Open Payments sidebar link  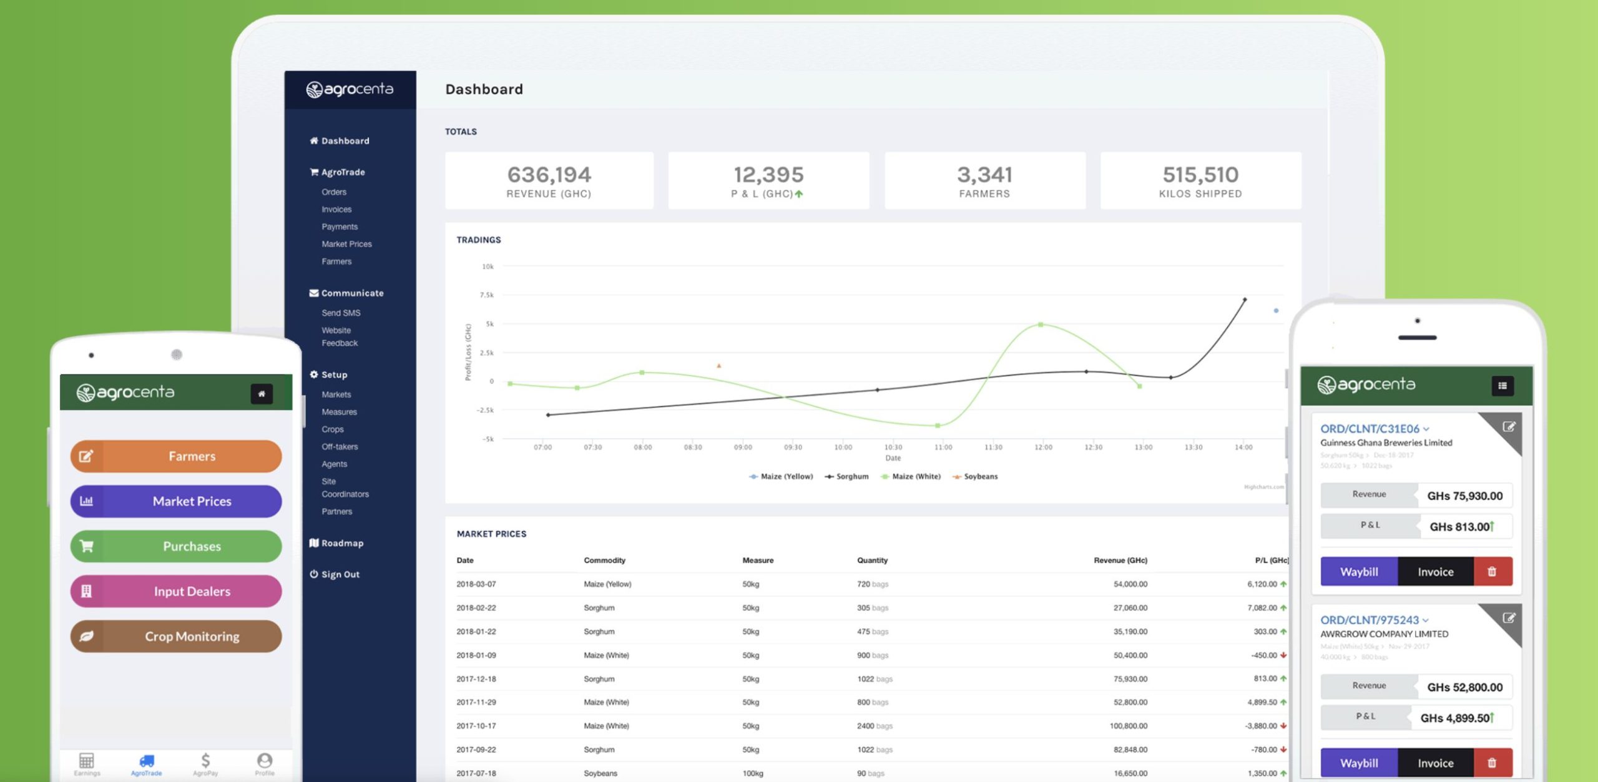click(x=340, y=227)
